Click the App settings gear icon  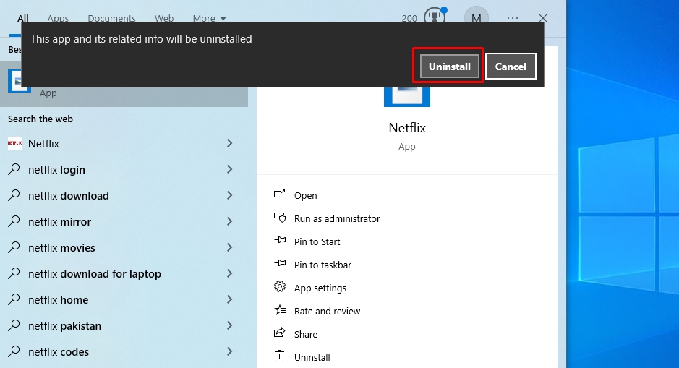pyautogui.click(x=280, y=286)
